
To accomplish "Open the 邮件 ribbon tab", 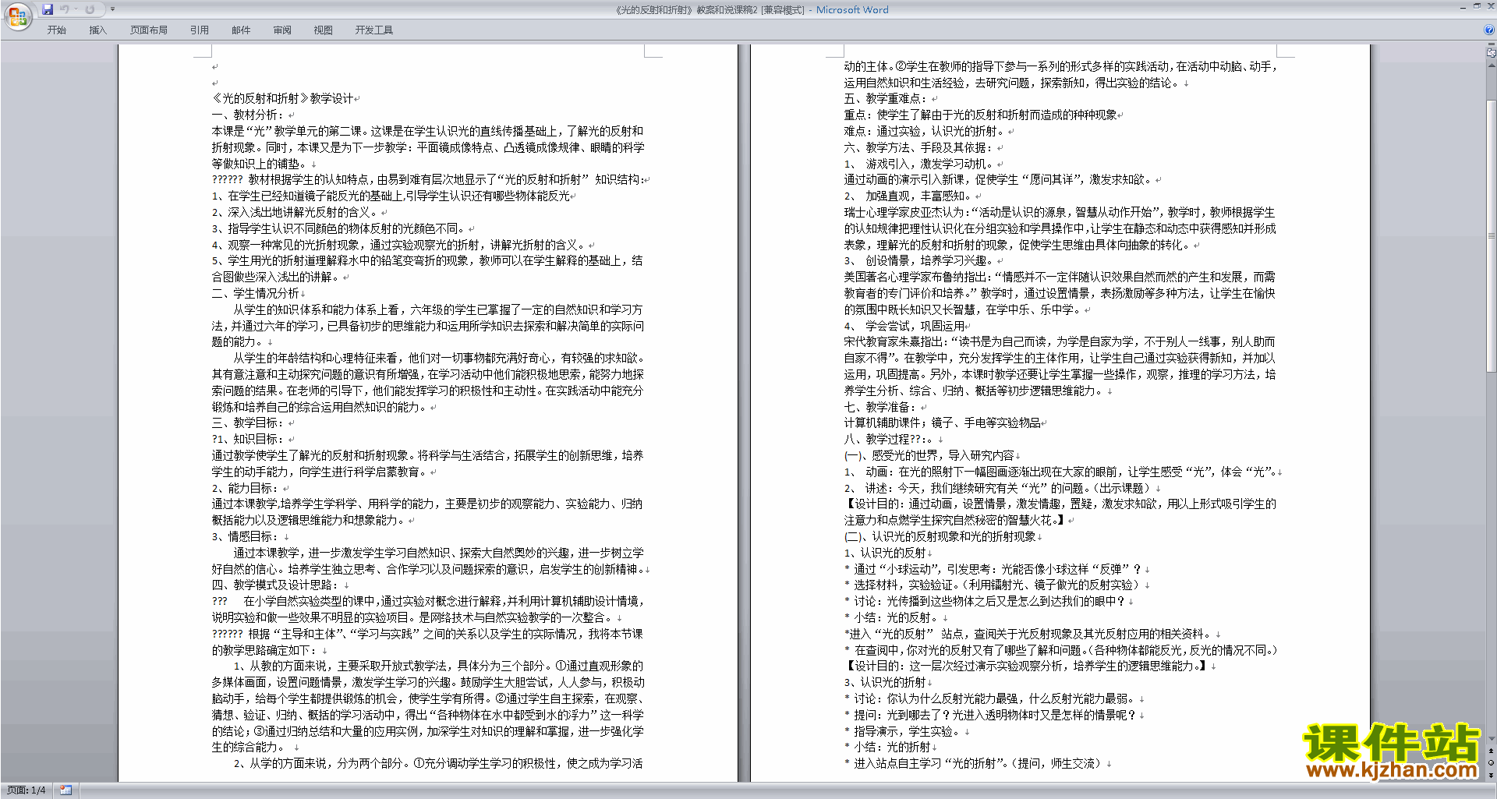I will [x=241, y=30].
